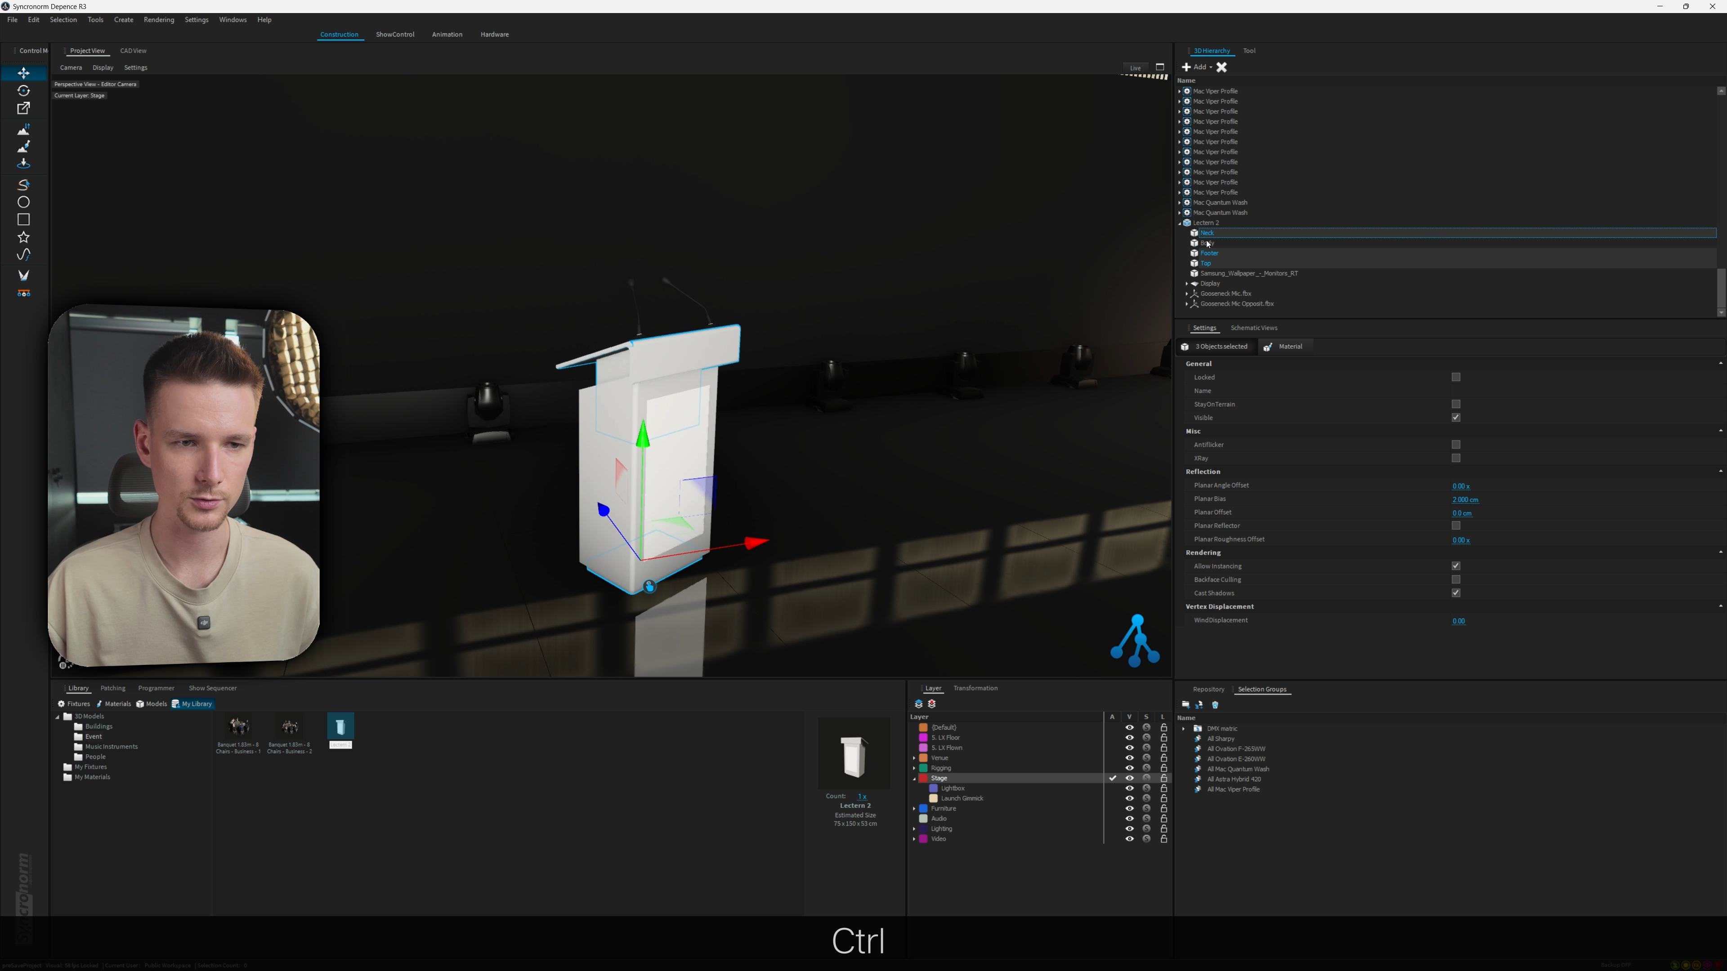This screenshot has width=1727, height=971.
Task: Select the Rotate tool
Action: tap(23, 90)
